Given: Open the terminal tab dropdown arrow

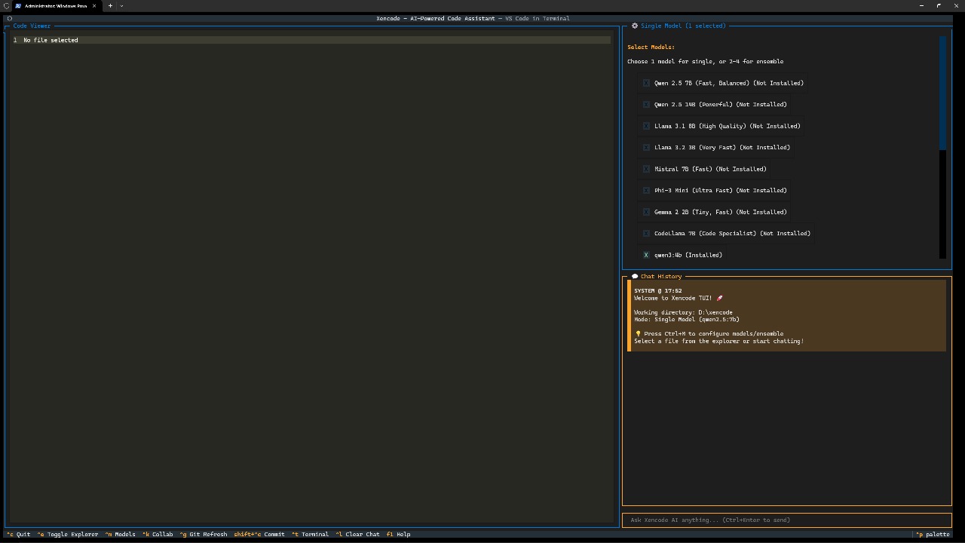Looking at the screenshot, I should [121, 6].
